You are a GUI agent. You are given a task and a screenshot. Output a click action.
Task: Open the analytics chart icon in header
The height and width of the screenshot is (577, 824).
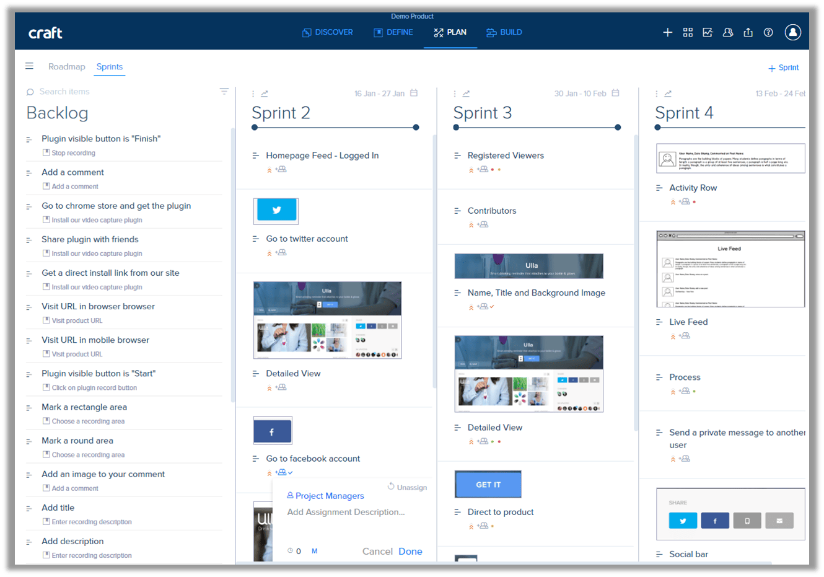(x=708, y=32)
